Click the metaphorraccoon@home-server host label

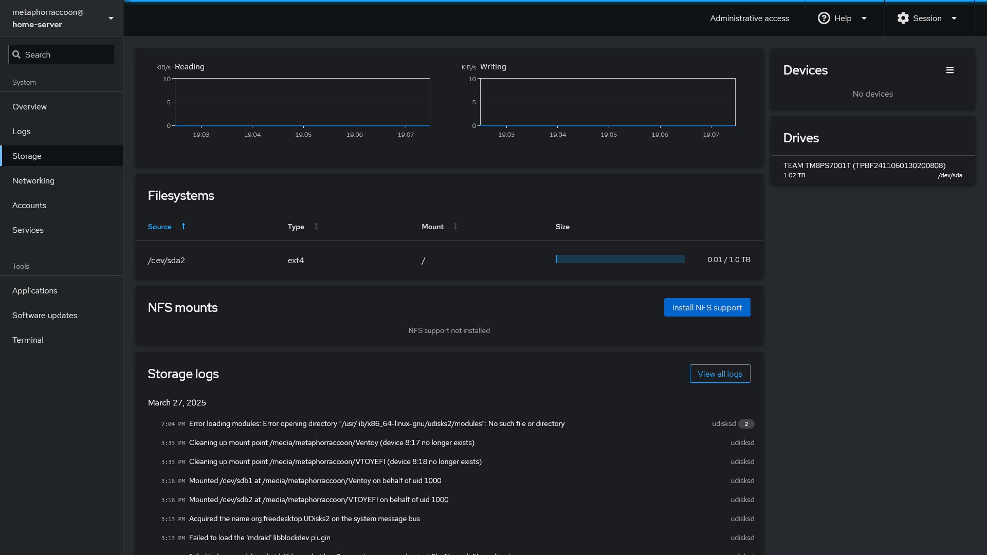[48, 18]
